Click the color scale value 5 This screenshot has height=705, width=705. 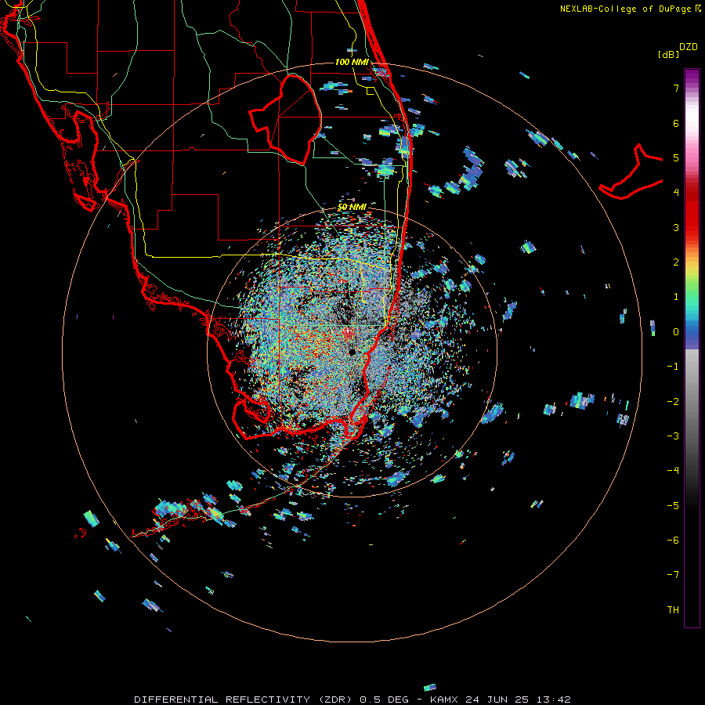coord(676,157)
